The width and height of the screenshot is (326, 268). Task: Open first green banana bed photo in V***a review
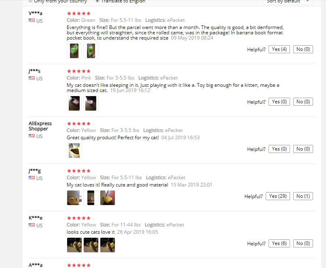point(74,51)
